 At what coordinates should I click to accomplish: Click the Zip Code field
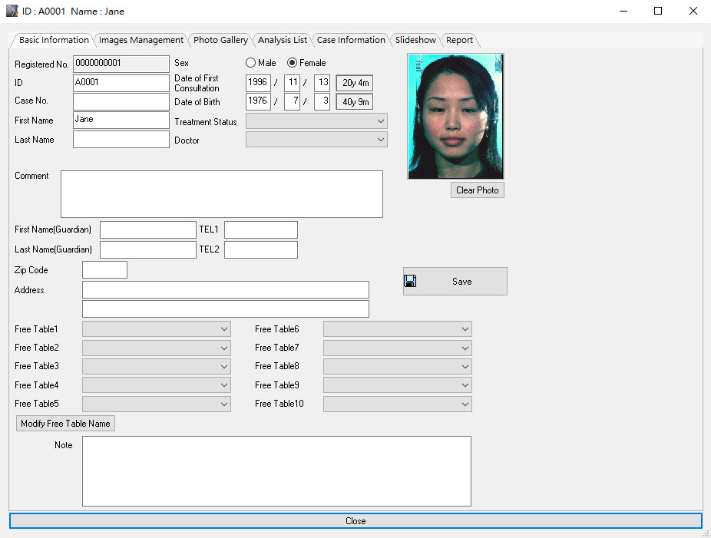click(104, 269)
